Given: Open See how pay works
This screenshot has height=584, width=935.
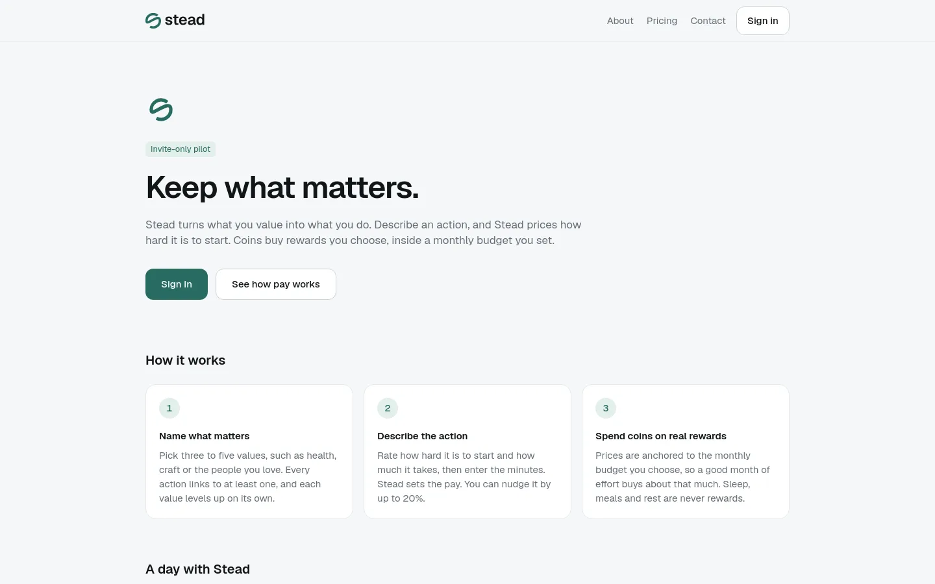Looking at the screenshot, I should pyautogui.click(x=276, y=284).
